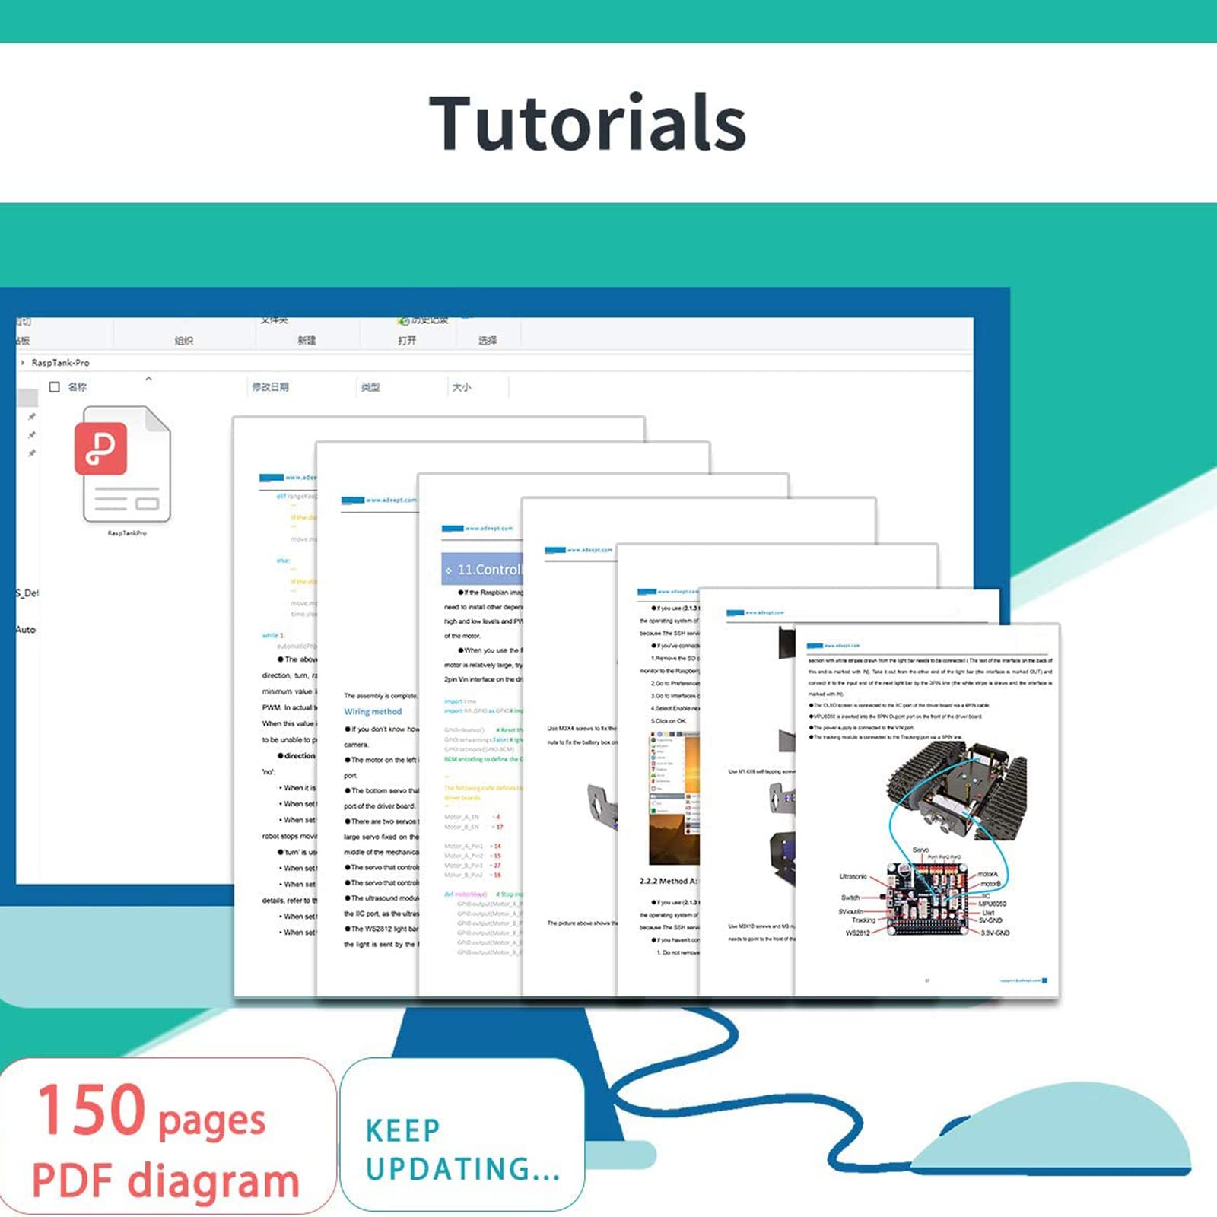The height and width of the screenshot is (1217, 1217).
Task: Click the "WS2812" label on the board diagram
Action: 857,933
